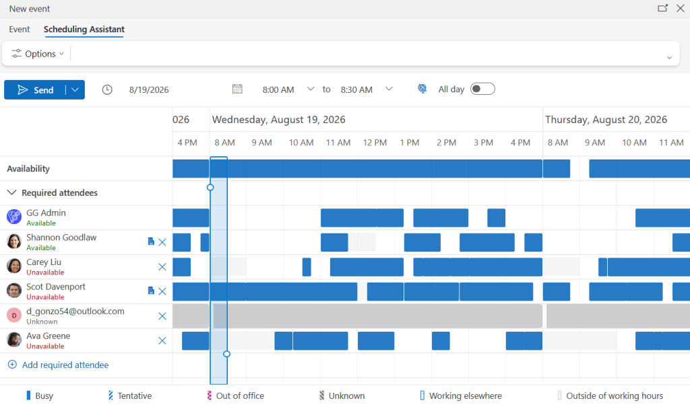Click the selection's top handle
The width and height of the screenshot is (690, 405).
210,187
